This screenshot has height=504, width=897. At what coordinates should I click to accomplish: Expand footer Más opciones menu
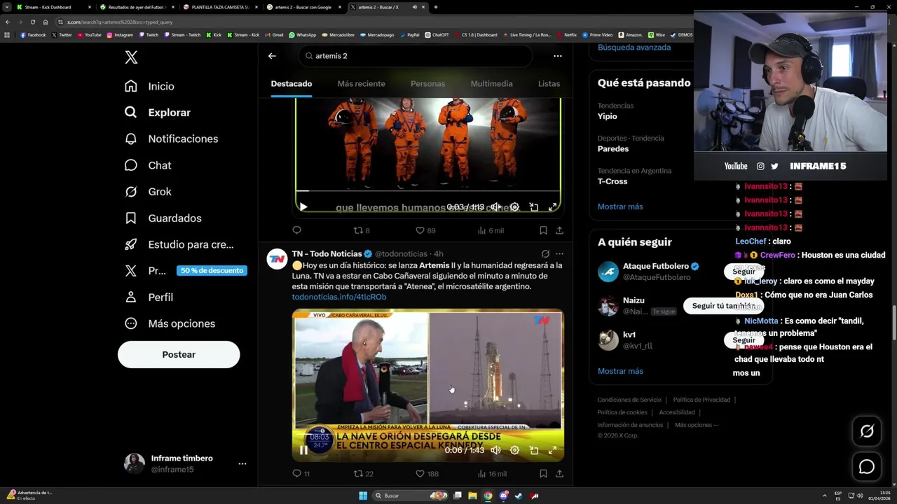pos(697,425)
